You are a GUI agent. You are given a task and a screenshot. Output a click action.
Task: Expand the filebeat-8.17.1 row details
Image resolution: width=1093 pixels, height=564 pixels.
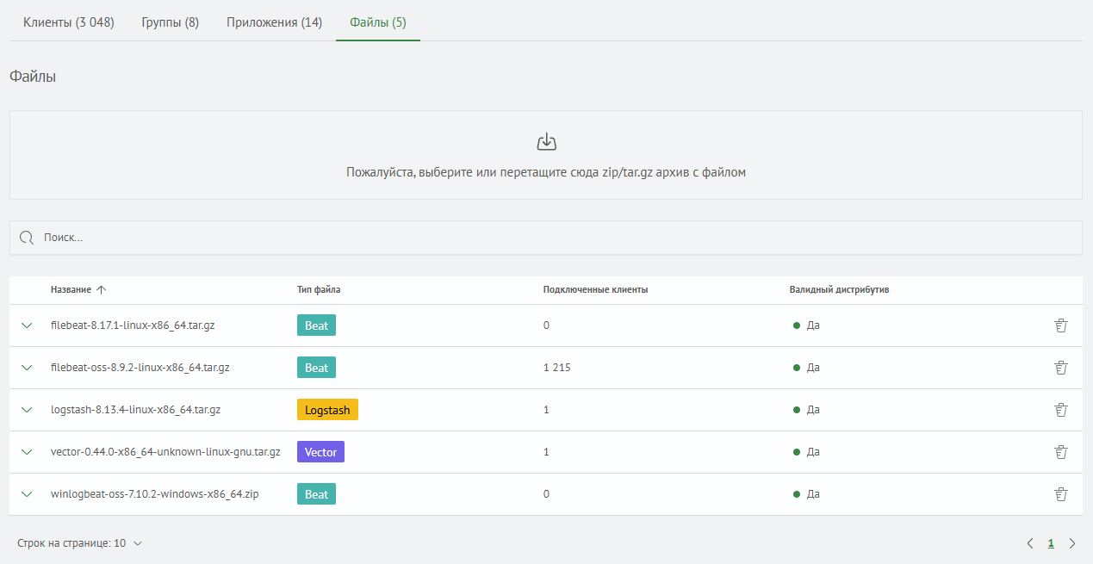click(x=27, y=325)
